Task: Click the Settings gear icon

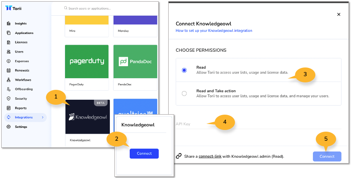Action: (9, 127)
